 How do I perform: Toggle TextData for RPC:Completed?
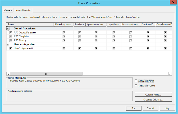(x=80, y=37)
